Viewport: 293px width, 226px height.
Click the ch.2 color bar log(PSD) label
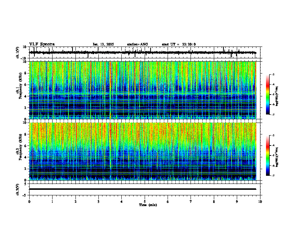pos(277,157)
